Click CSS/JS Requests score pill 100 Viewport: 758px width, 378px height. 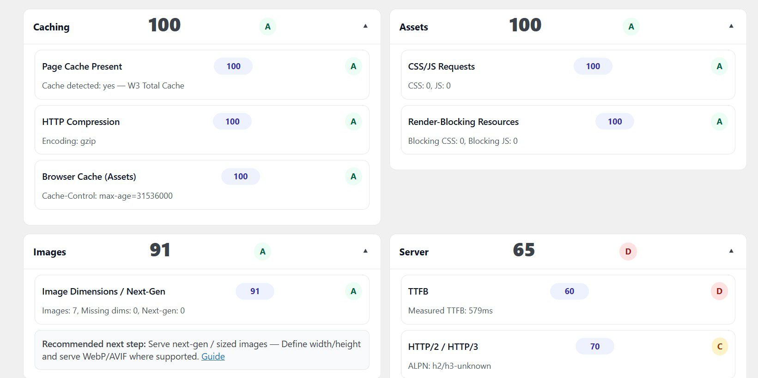pos(593,66)
